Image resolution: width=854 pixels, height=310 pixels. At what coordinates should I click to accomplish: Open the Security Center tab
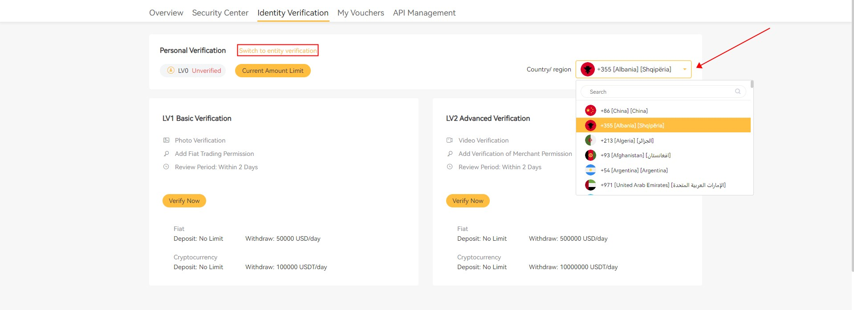[x=220, y=13]
